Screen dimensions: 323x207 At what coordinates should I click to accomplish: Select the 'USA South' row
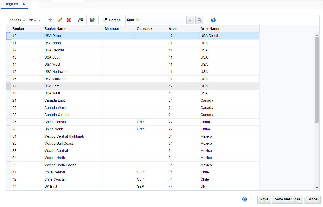[x=133, y=57]
